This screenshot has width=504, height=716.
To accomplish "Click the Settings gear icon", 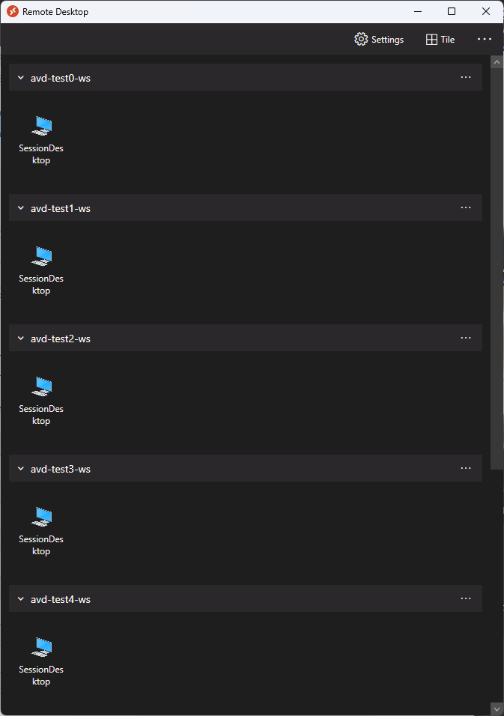I will [x=361, y=39].
